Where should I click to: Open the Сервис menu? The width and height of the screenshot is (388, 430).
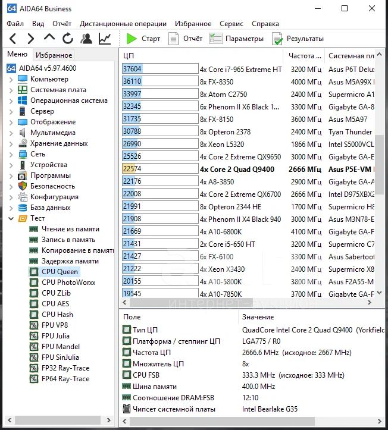pyautogui.click(x=231, y=24)
